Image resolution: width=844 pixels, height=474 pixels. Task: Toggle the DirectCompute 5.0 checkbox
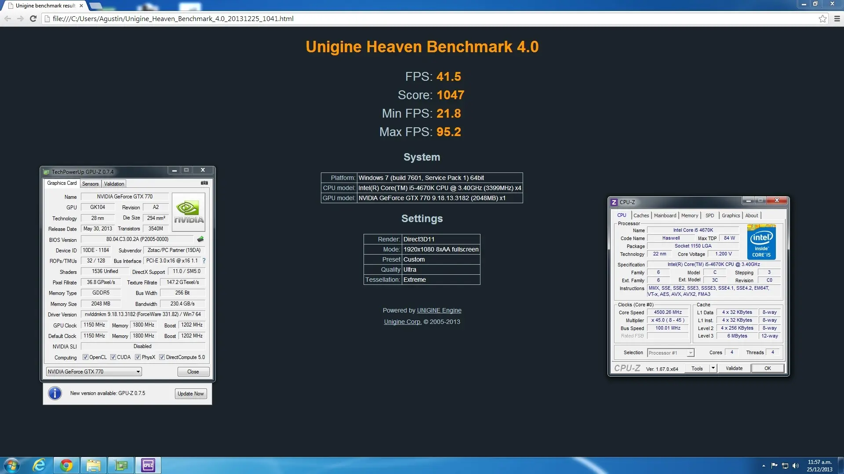tap(162, 357)
